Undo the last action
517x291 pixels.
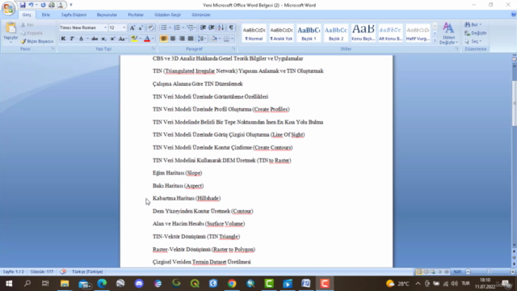pyautogui.click(x=31, y=5)
